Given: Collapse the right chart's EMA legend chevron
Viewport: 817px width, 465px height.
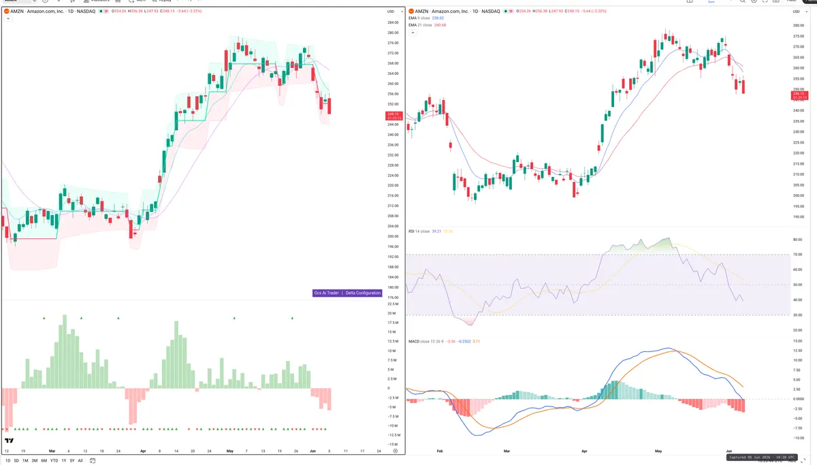Looking at the screenshot, I should pyautogui.click(x=413, y=32).
